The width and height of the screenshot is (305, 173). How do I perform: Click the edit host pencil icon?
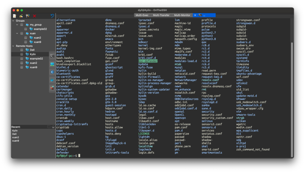pos(21,16)
